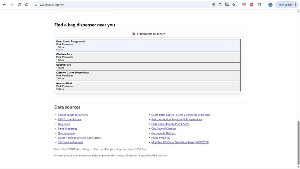Select the Clement Clarke Moore Park row
This screenshot has height=169, width=300.
pyautogui.click(x=148, y=76)
